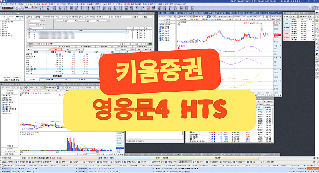Click the 추가 button above the condition list
Image resolution: width=319 pixels, height=173 pixels.
coord(146,28)
